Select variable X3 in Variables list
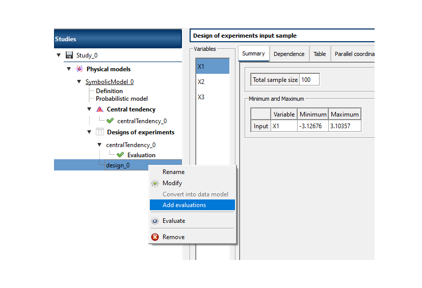This screenshot has width=422, height=288. [201, 97]
